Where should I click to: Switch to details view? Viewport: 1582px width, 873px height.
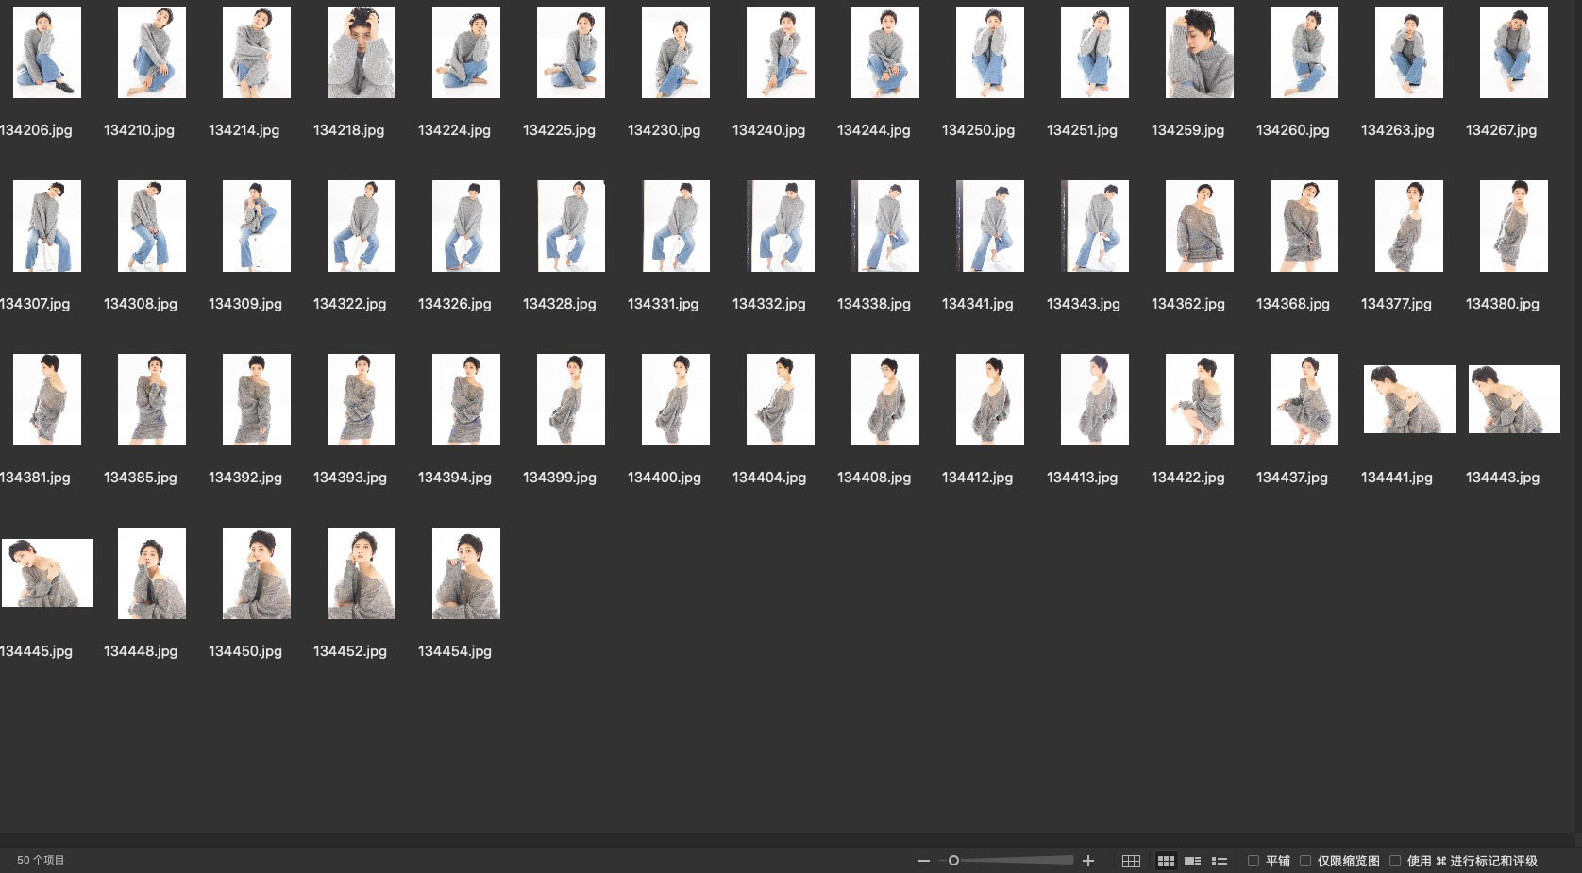(1192, 861)
